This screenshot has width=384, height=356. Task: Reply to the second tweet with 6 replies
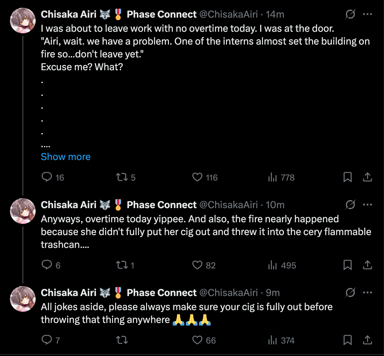click(47, 265)
